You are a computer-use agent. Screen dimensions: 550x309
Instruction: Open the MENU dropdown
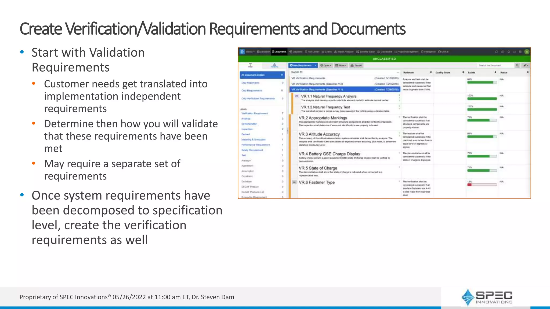coord(250,52)
